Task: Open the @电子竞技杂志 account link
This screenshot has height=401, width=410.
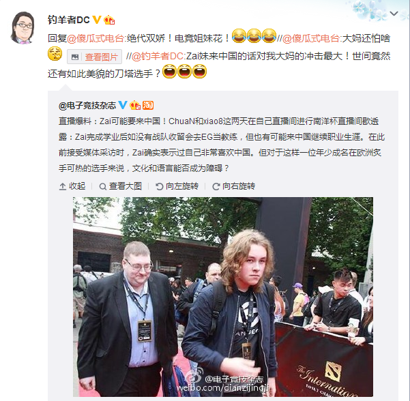Action: click(x=87, y=105)
